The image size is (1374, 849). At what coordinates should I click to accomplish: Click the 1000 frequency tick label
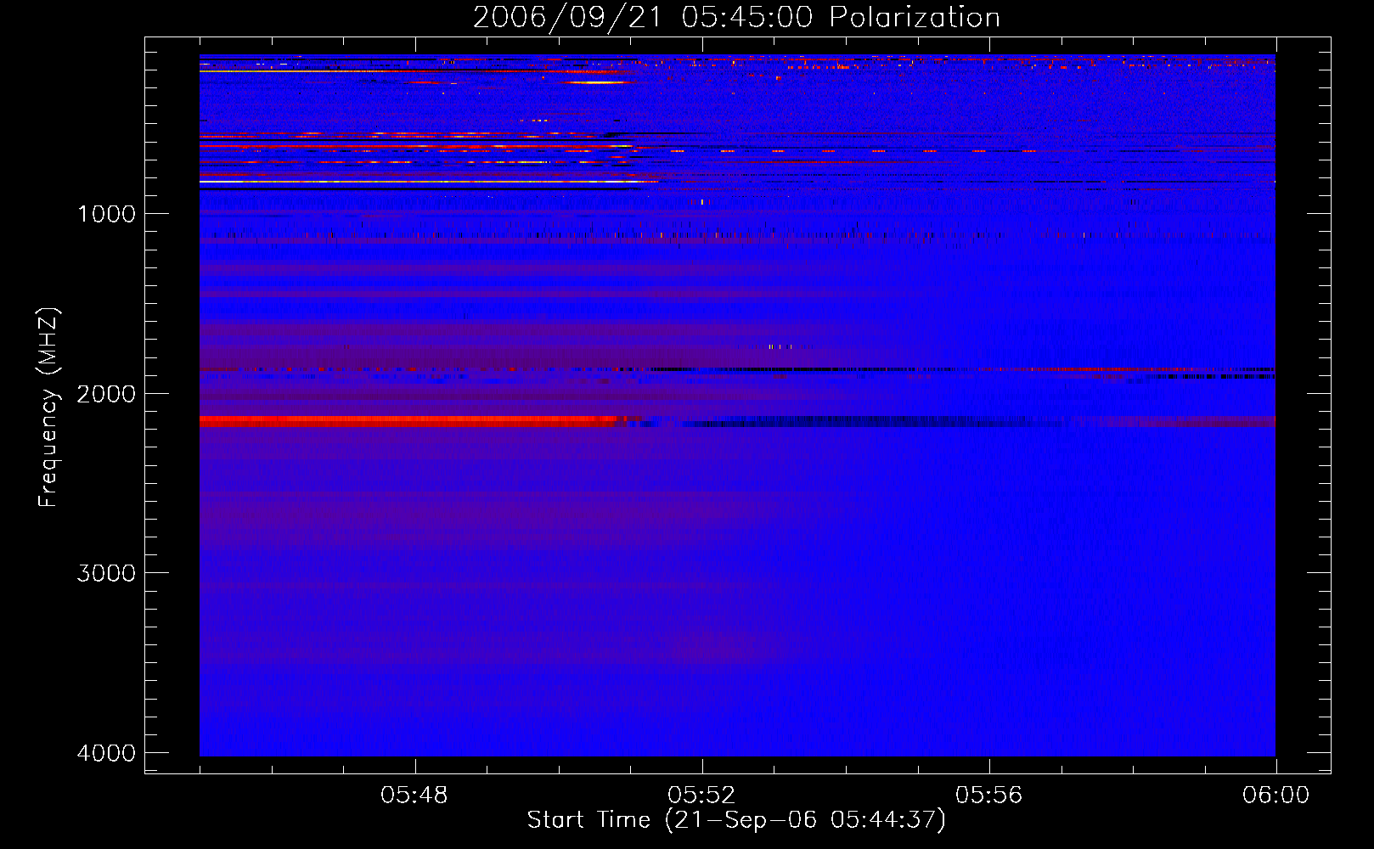coord(106,214)
